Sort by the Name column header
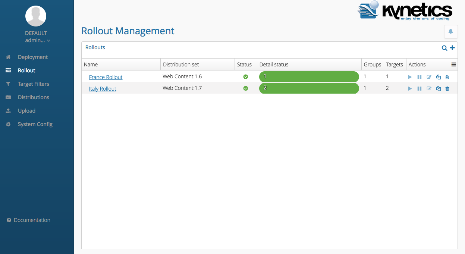Image resolution: width=465 pixels, height=254 pixels. coord(121,65)
